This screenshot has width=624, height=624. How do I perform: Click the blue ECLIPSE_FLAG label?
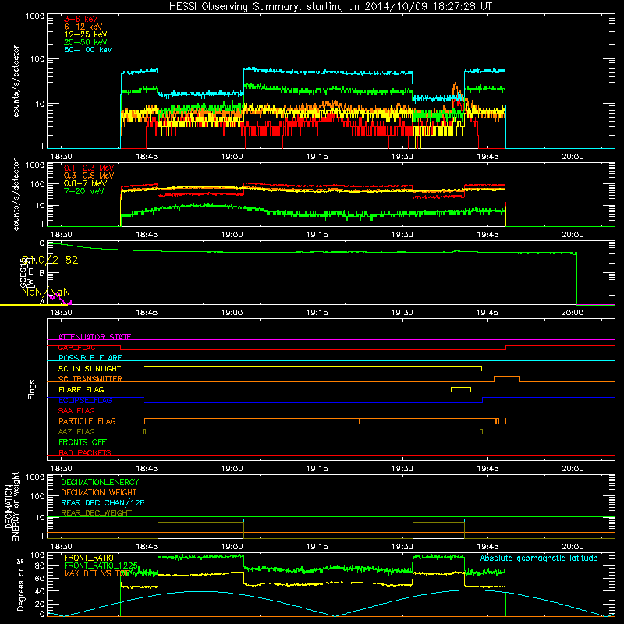pyautogui.click(x=85, y=400)
